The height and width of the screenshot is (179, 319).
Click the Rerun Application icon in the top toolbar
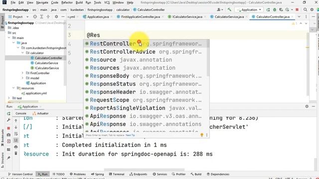268,9
